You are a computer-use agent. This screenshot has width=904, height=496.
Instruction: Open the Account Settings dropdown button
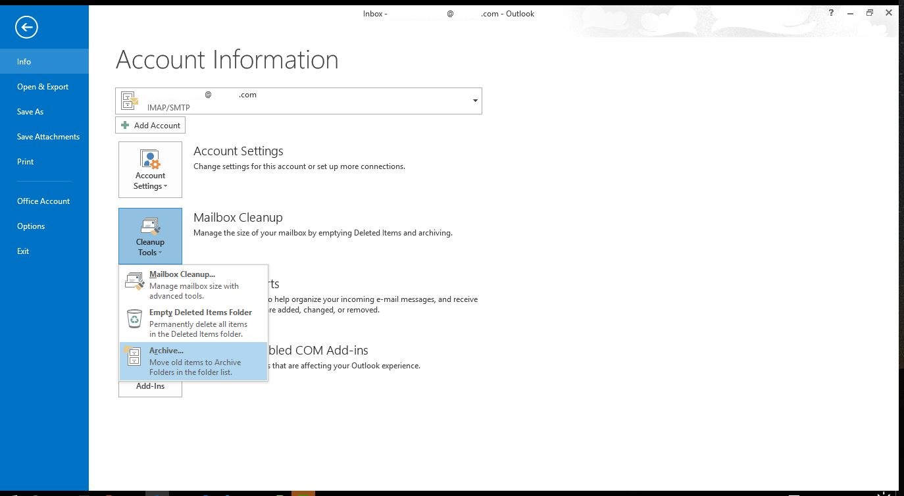[x=150, y=170]
